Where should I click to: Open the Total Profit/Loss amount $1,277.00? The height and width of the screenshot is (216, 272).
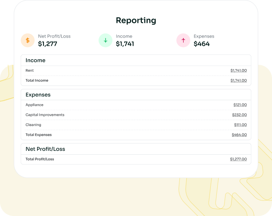(x=238, y=159)
